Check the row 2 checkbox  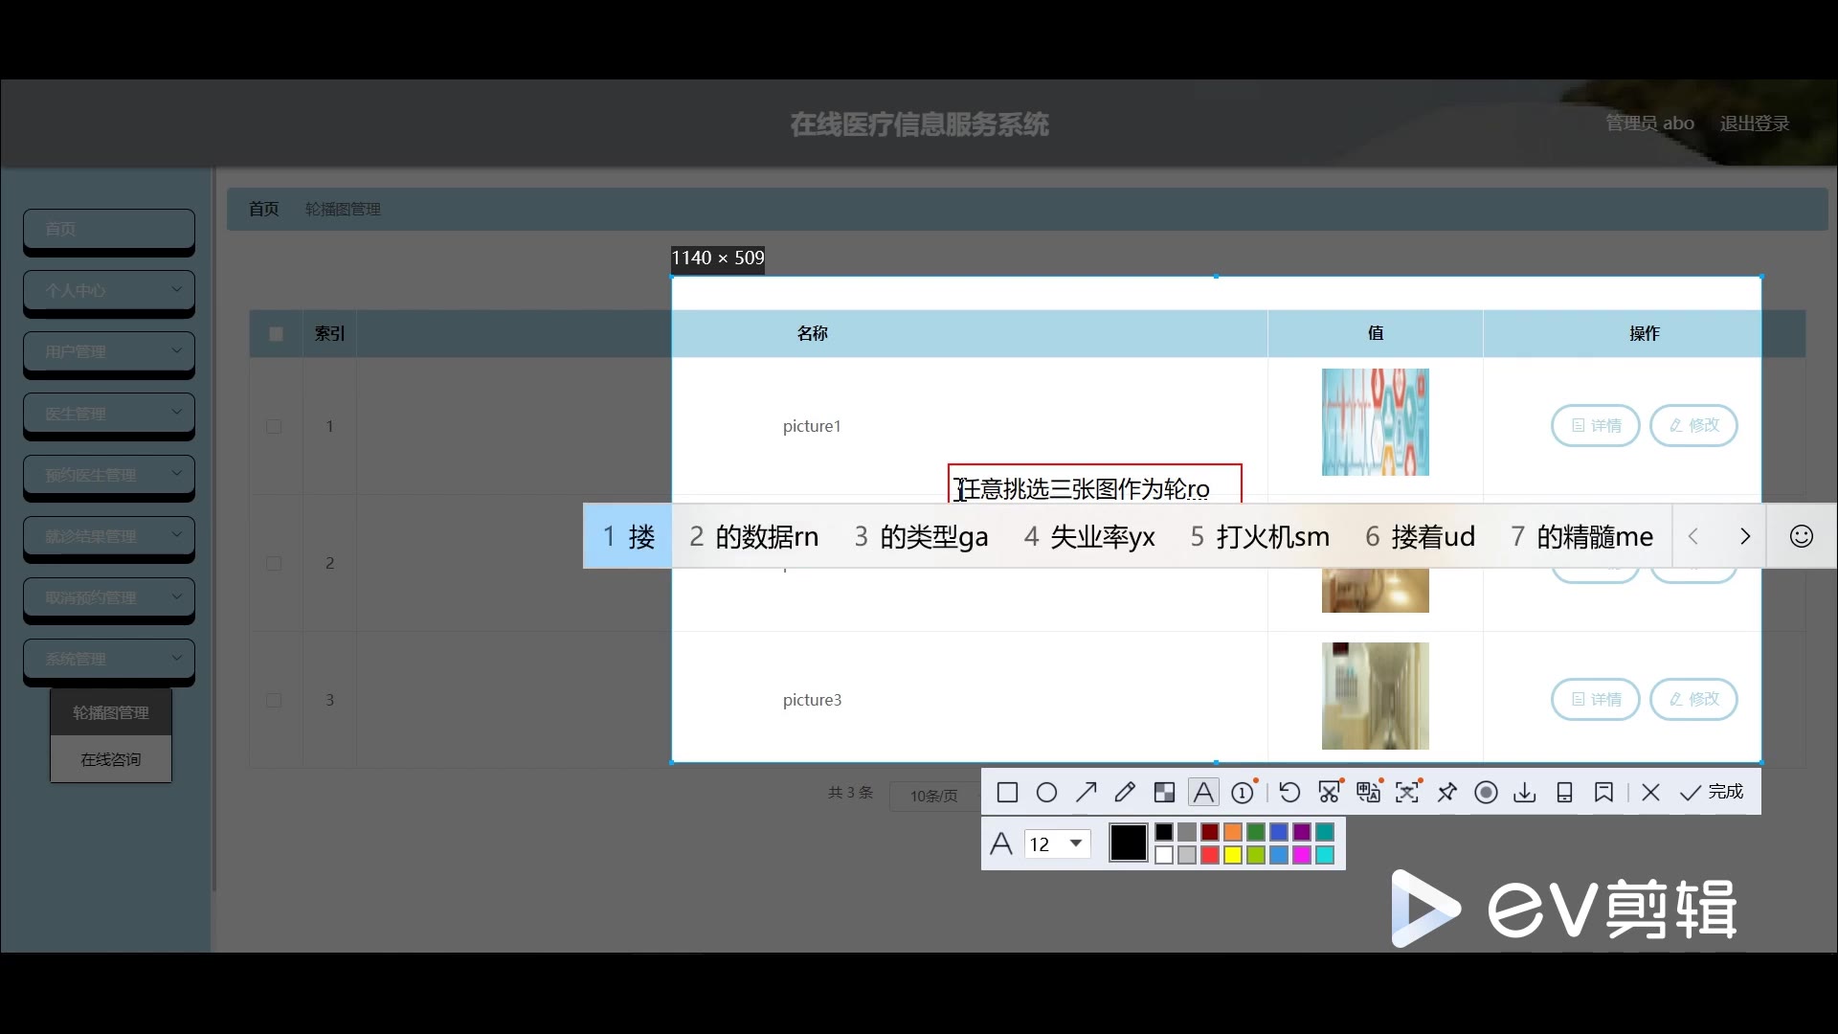274,563
